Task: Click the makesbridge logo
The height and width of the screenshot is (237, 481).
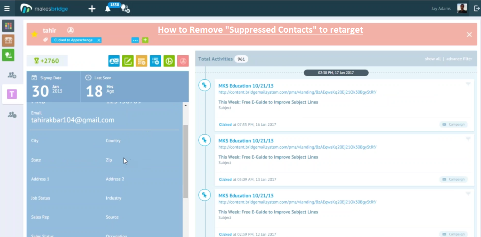Action: [44, 8]
